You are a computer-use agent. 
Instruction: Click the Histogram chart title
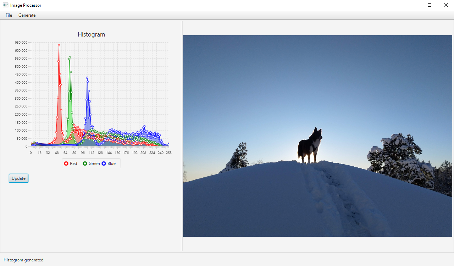click(x=91, y=34)
